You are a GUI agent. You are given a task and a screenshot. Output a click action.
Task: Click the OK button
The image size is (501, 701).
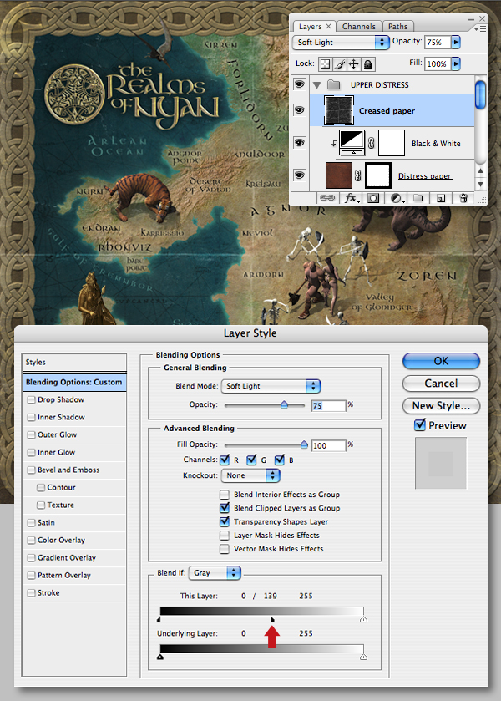pyautogui.click(x=441, y=361)
